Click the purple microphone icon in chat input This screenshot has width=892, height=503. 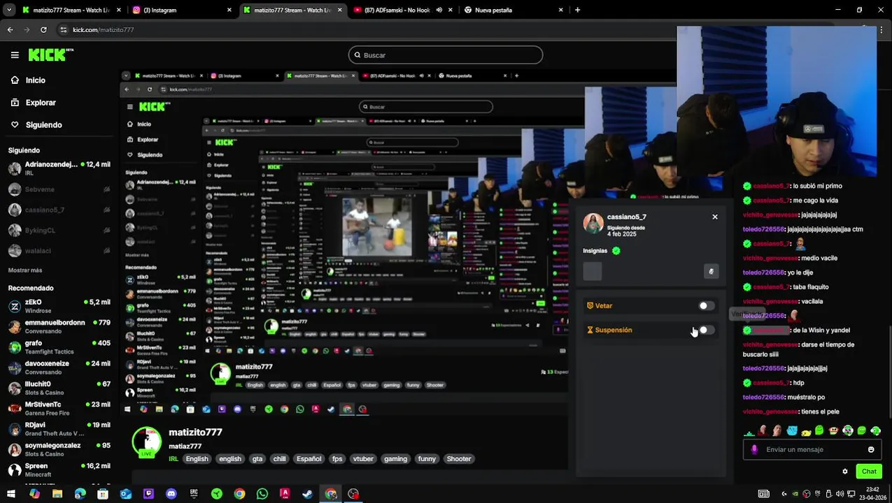(x=754, y=449)
